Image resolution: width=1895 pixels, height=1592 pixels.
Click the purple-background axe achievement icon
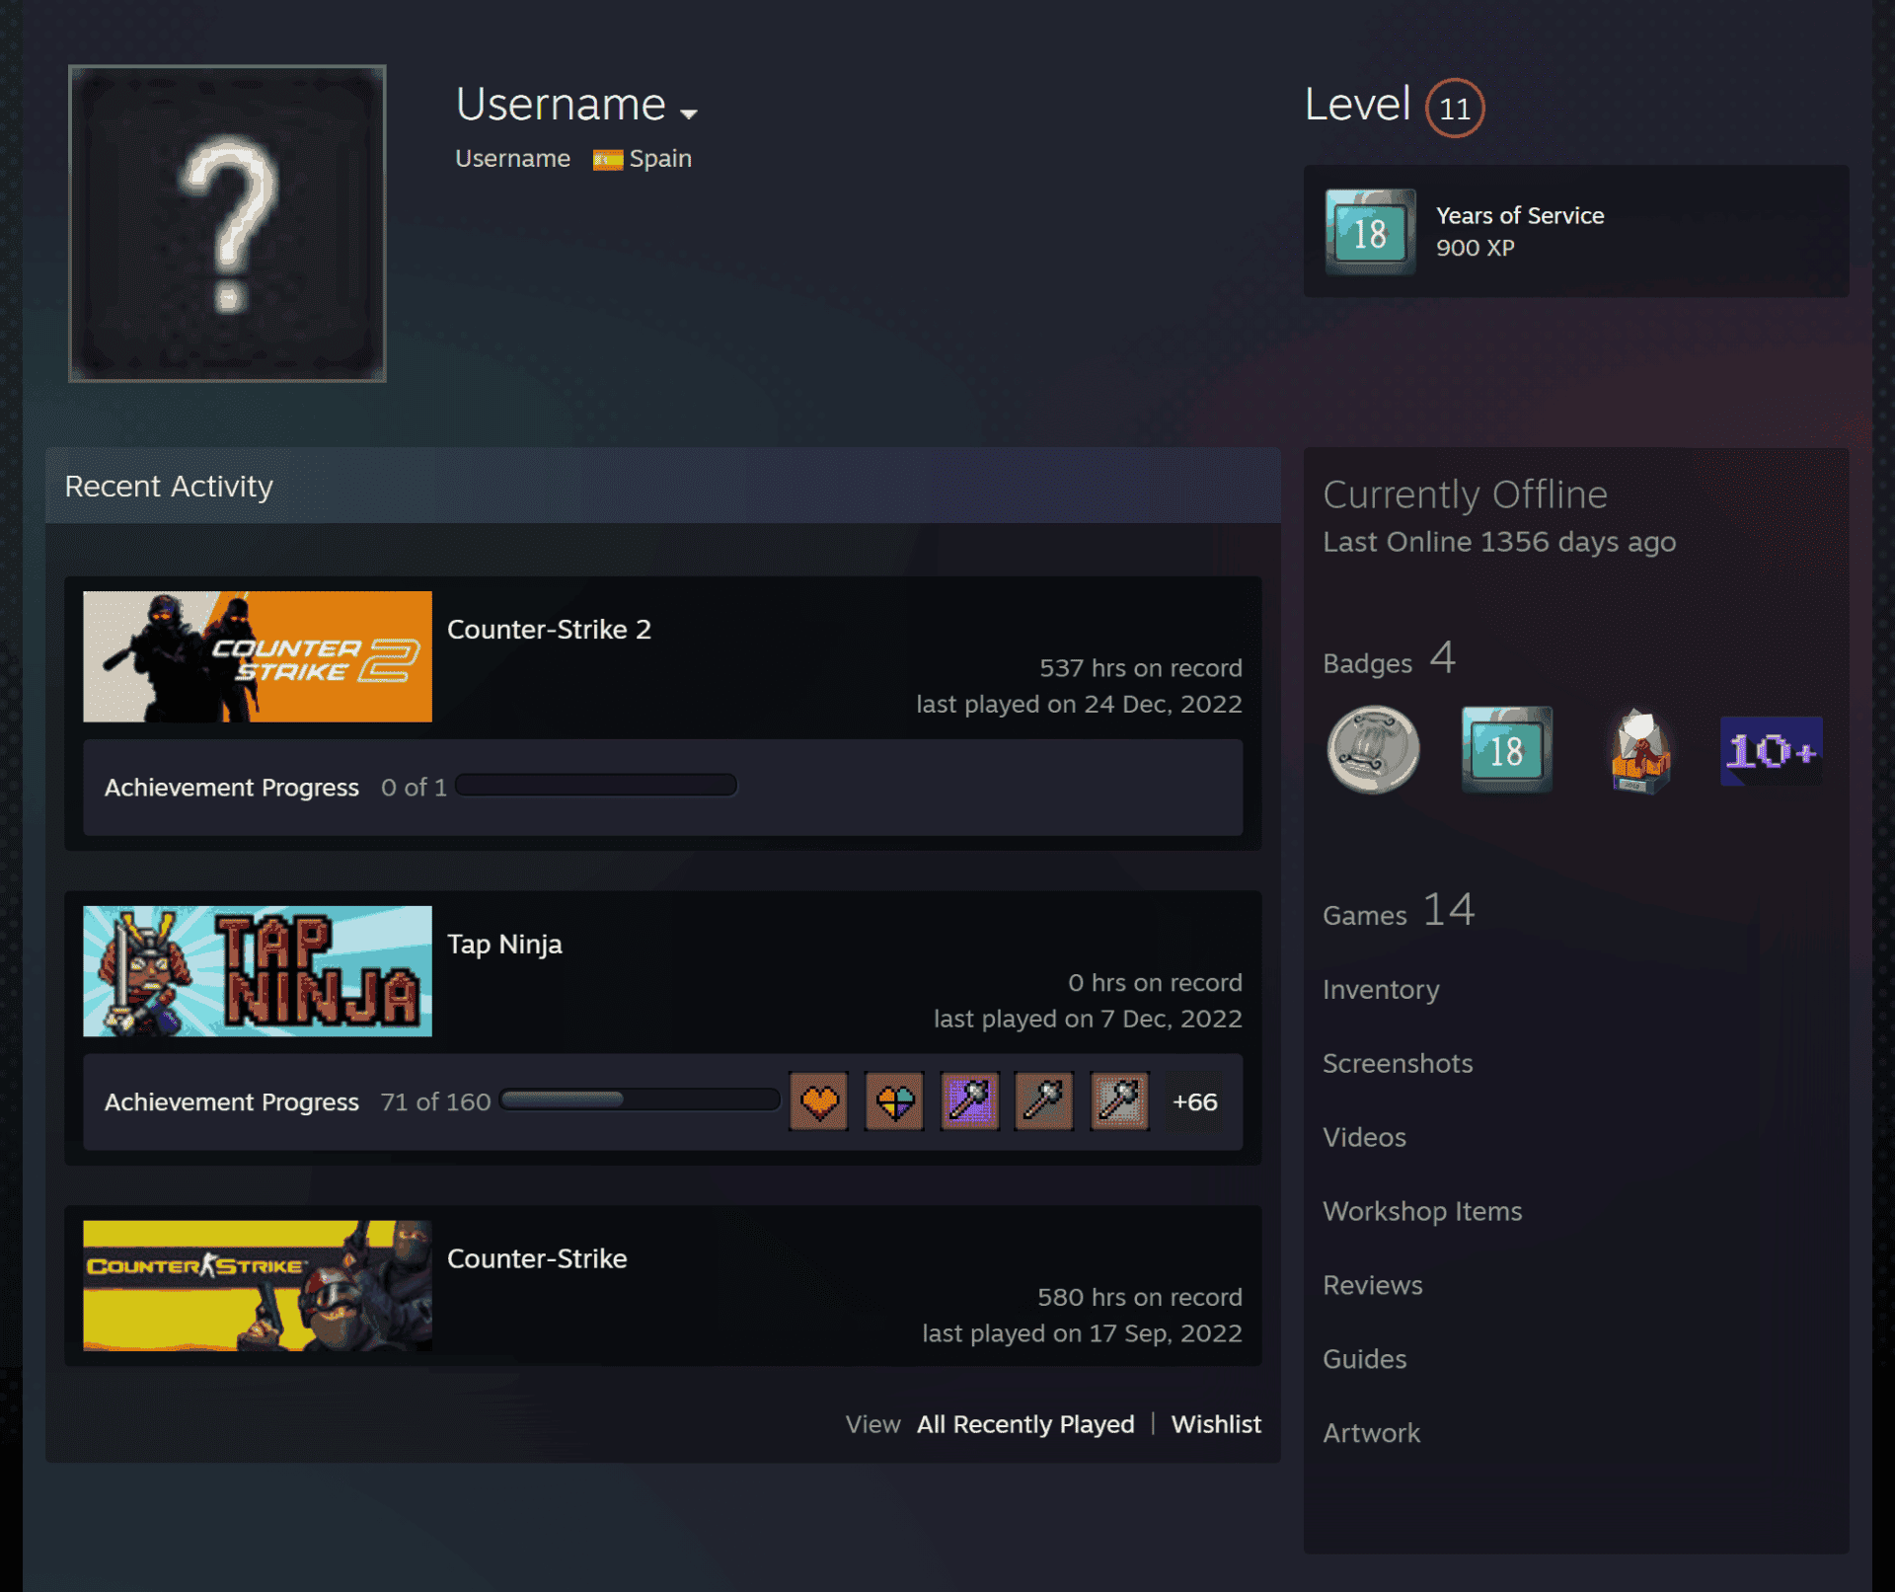tap(969, 1100)
